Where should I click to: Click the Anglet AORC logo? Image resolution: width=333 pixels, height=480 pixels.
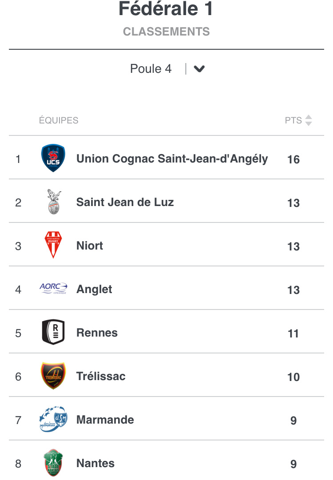pyautogui.click(x=53, y=289)
